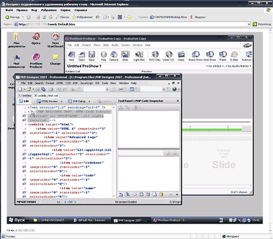The width and height of the screenshot is (273, 239).
Task: Click IE Назад back button
Action: (x=13, y=17)
